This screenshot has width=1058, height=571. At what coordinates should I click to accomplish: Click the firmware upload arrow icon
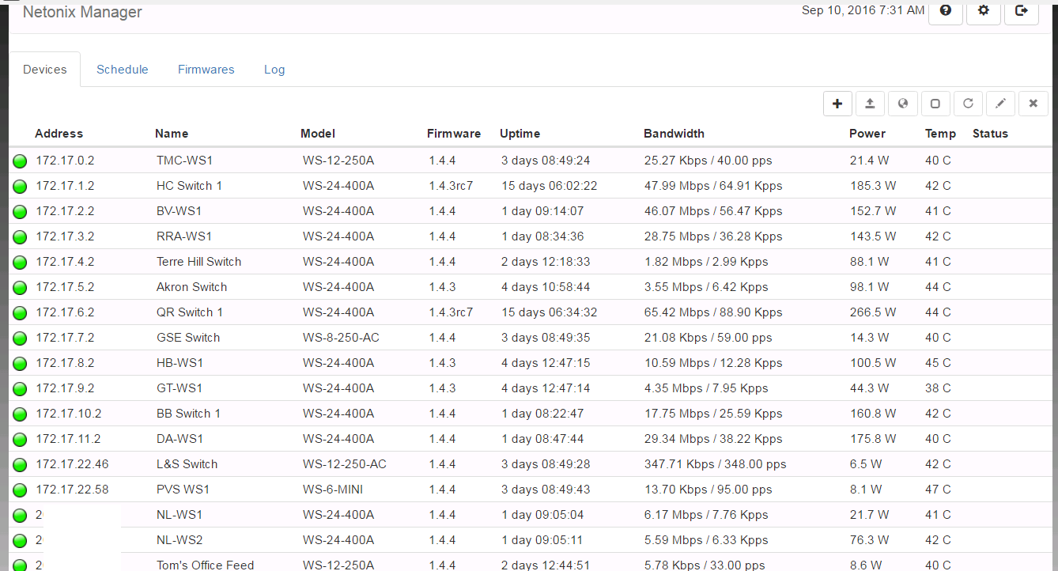coord(870,104)
